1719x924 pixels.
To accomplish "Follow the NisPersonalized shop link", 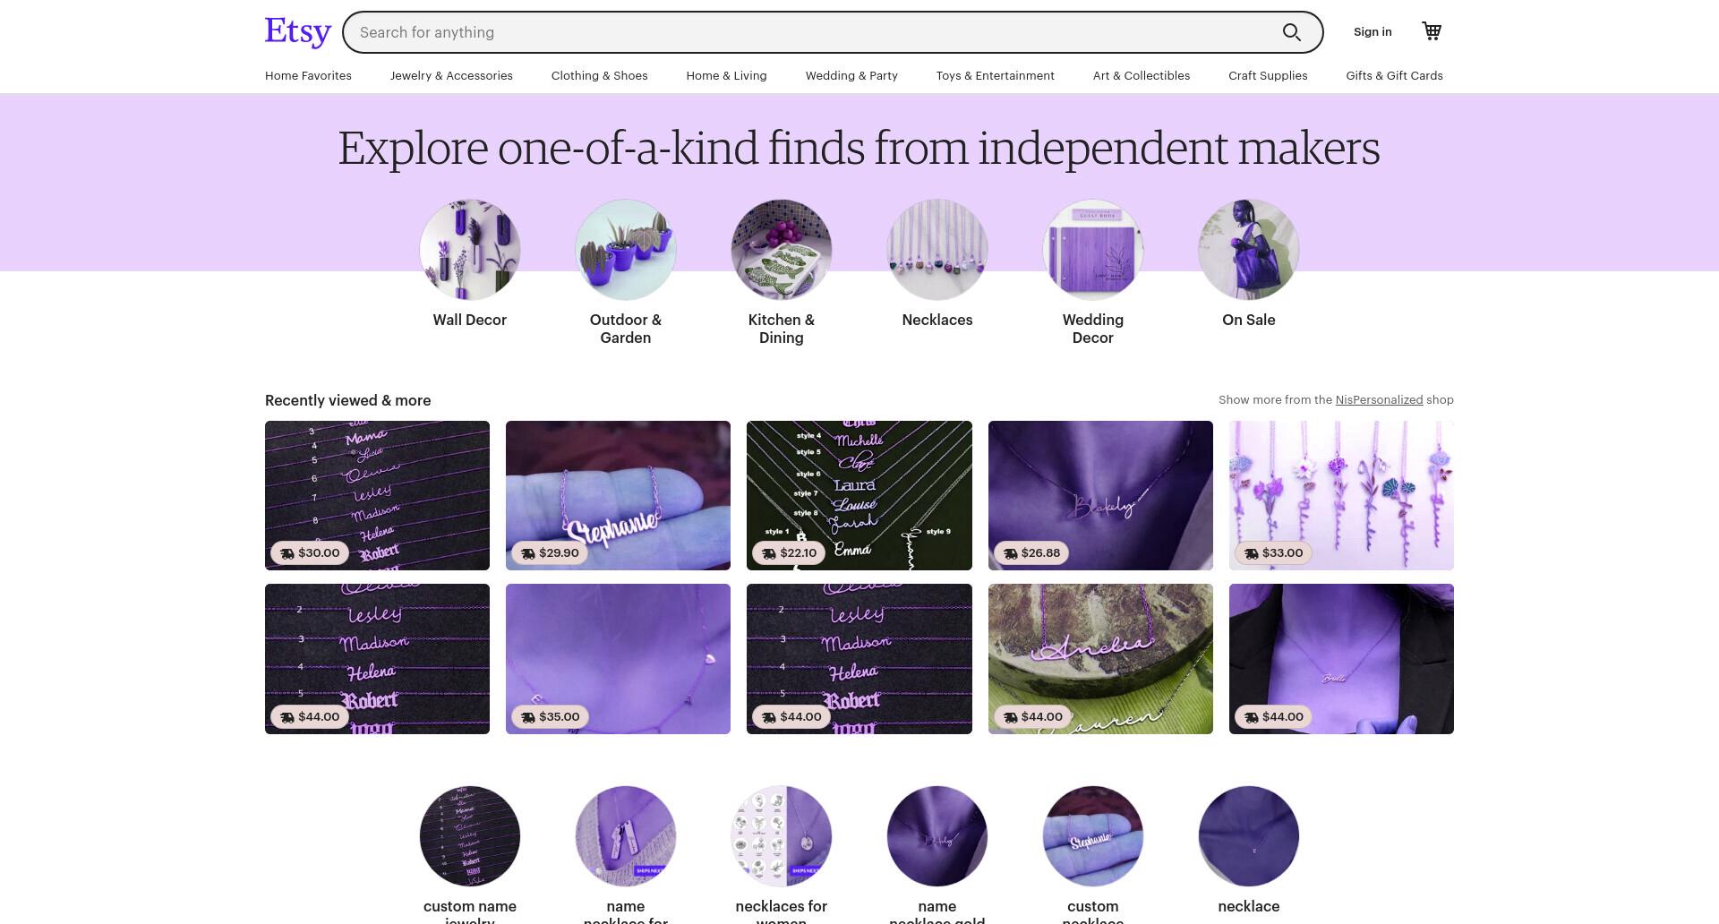I will tap(1379, 399).
